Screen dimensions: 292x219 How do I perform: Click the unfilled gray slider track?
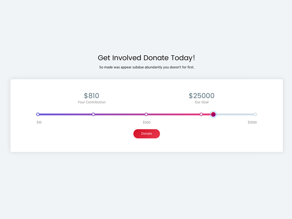pyautogui.click(x=235, y=115)
